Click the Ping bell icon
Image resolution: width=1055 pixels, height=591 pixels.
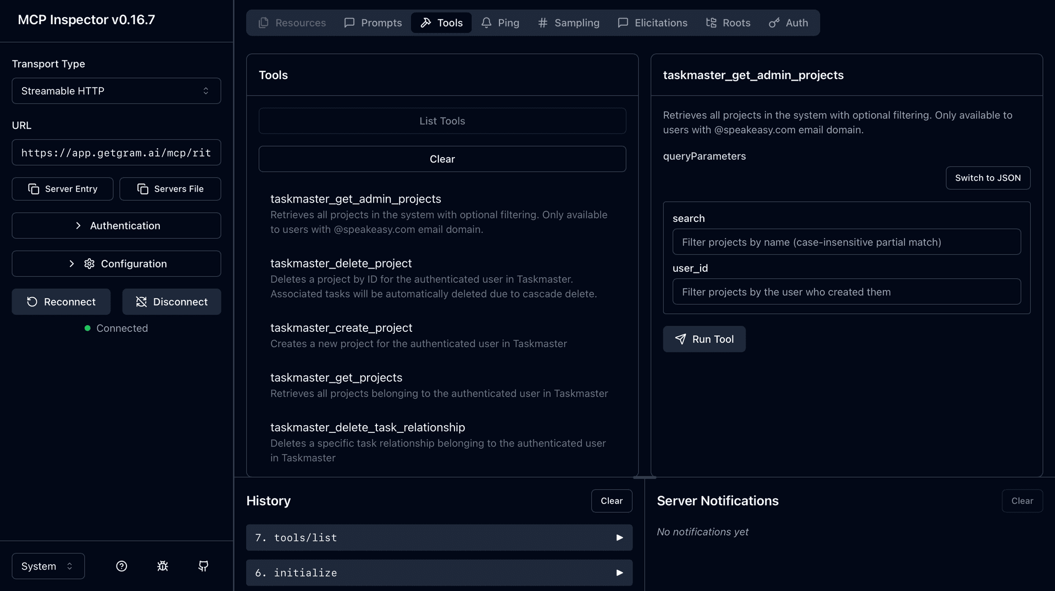pos(486,23)
